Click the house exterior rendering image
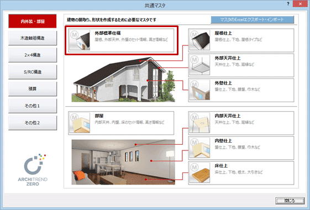This screenshot has width=310, height=210. pos(123,79)
